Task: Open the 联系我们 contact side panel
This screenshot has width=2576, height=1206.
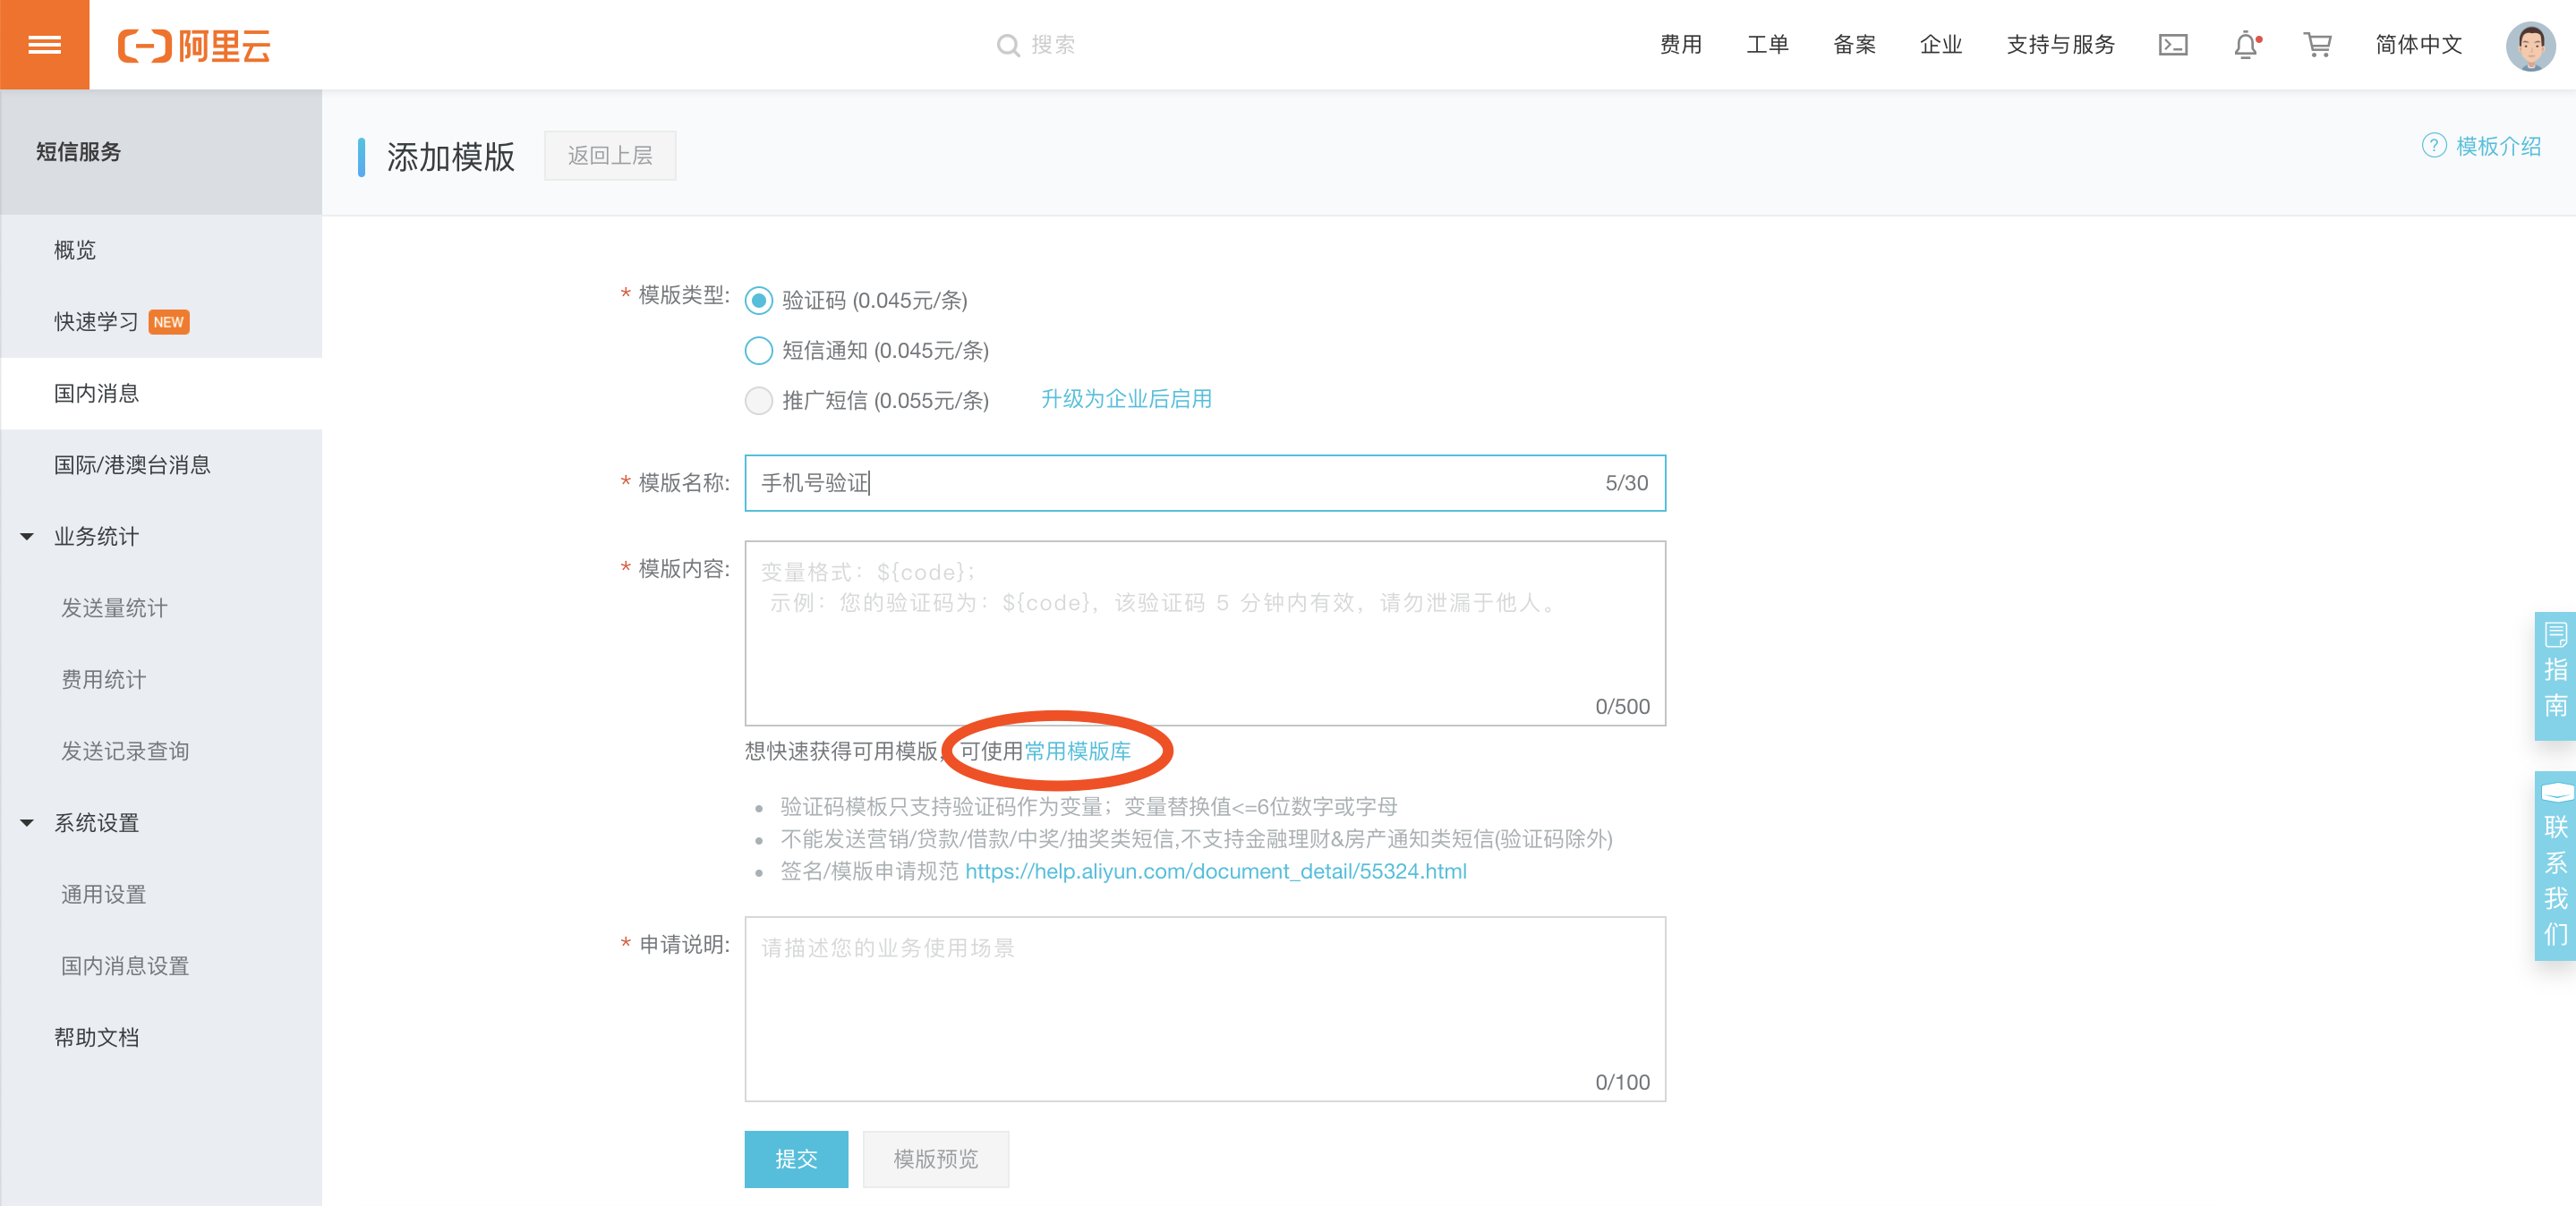Action: click(2555, 865)
